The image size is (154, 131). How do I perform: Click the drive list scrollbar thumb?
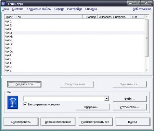147,38
